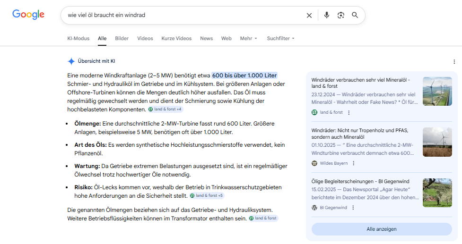This screenshot has width=462, height=244.
Task: Open 'Windräder verbrauchen sehr viel Mineralöl' article
Action: (361, 83)
